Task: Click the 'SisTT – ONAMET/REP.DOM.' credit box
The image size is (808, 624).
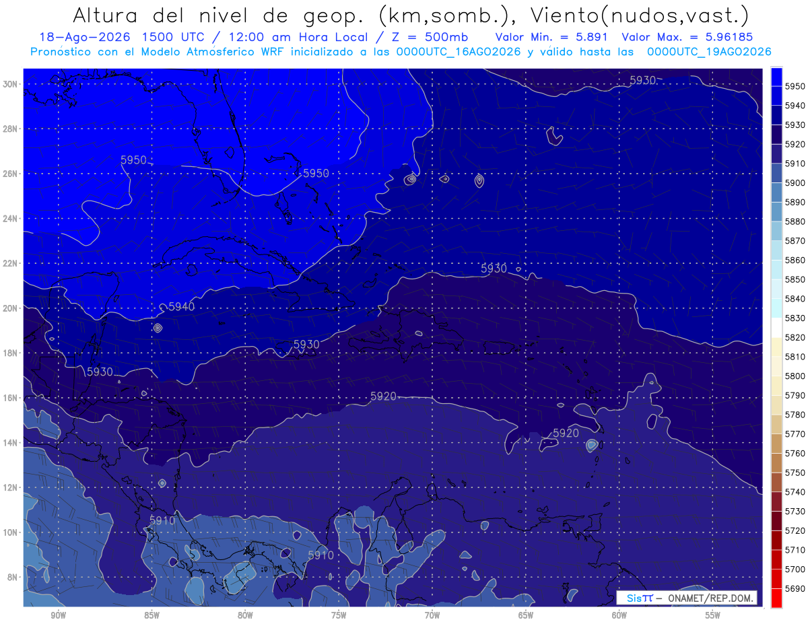Action: click(687, 598)
